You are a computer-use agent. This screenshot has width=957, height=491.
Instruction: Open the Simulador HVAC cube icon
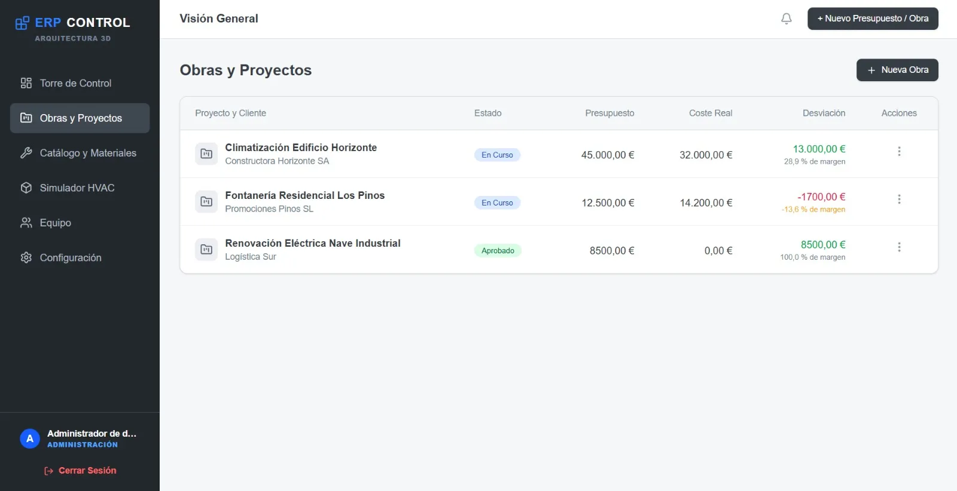pyautogui.click(x=26, y=188)
